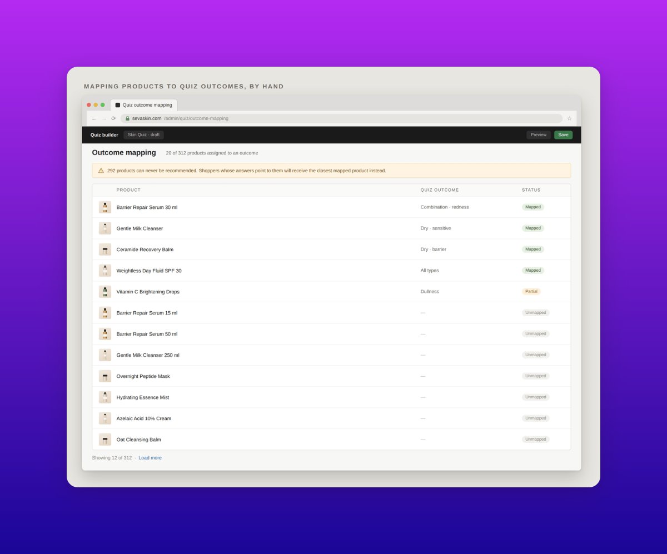This screenshot has width=667, height=554.
Task: Select the Oat Cleansing Balm name
Action: pyautogui.click(x=139, y=440)
